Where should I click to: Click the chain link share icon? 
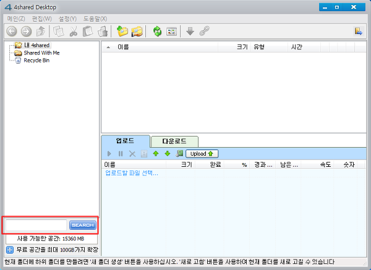pyautogui.click(x=205, y=31)
